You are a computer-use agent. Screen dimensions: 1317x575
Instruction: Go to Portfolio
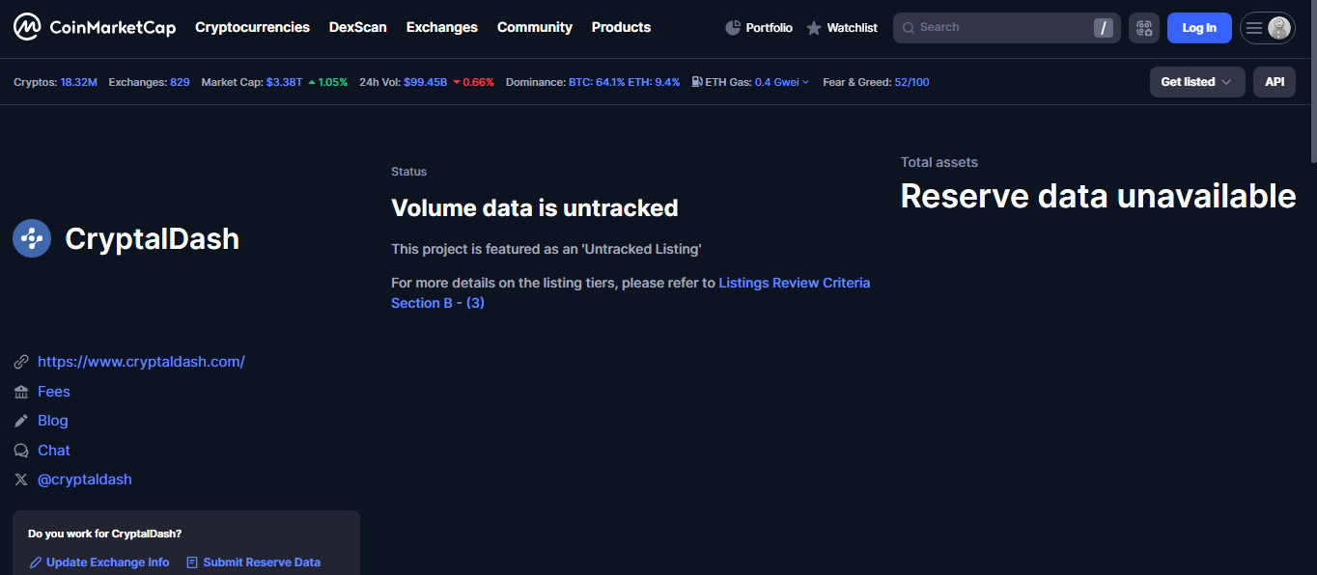pyautogui.click(x=759, y=28)
